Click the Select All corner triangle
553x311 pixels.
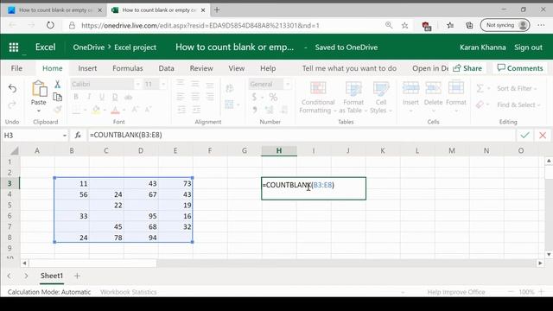(x=14, y=151)
